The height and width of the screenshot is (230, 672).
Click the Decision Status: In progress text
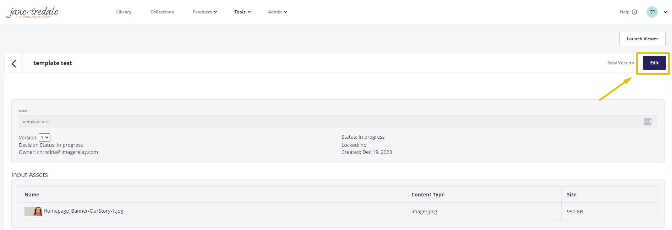click(x=51, y=145)
